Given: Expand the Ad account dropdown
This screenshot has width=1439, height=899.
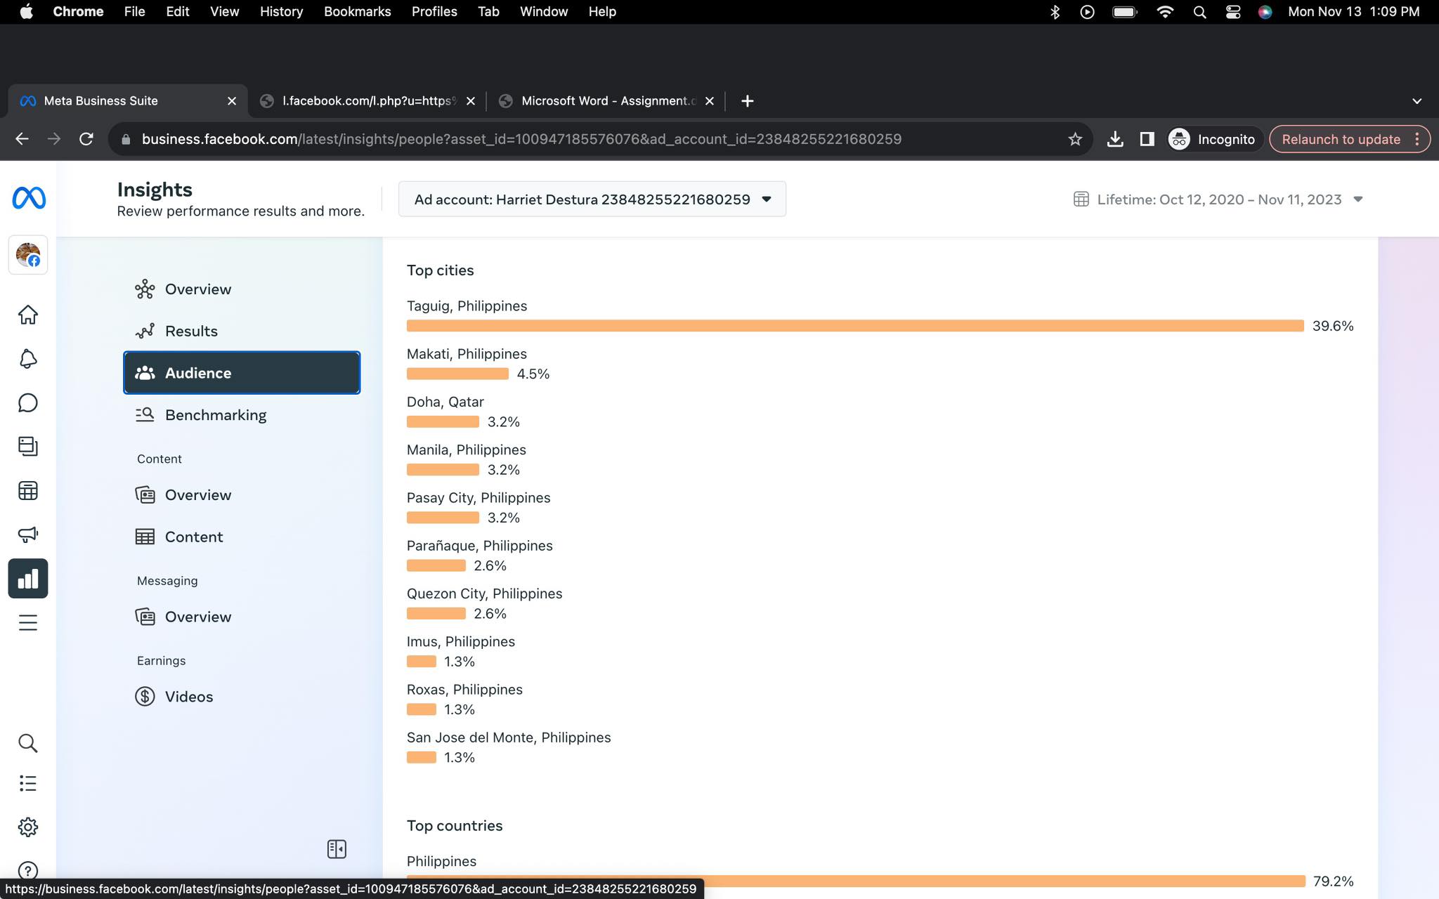Looking at the screenshot, I should (592, 199).
